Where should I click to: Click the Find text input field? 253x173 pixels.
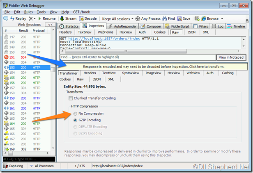138,57
